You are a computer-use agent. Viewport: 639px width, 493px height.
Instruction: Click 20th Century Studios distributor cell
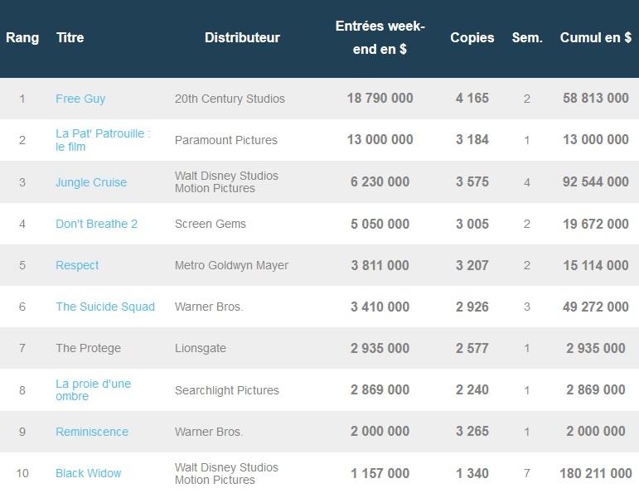(230, 99)
